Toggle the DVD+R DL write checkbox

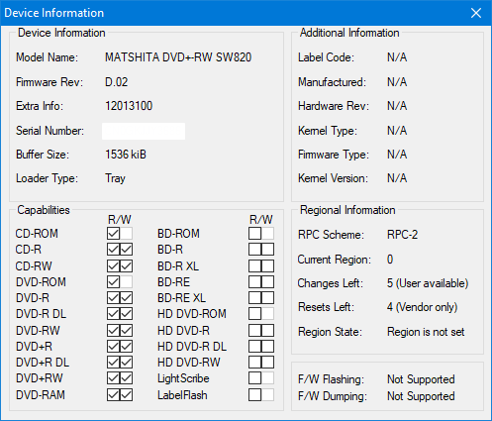point(127,363)
